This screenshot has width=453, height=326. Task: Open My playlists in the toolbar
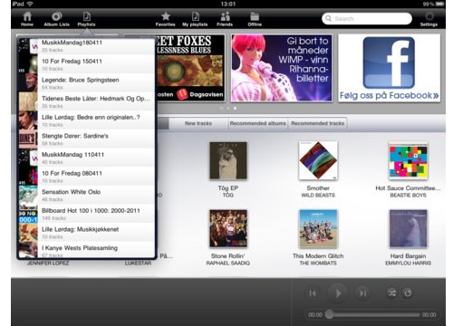(195, 19)
